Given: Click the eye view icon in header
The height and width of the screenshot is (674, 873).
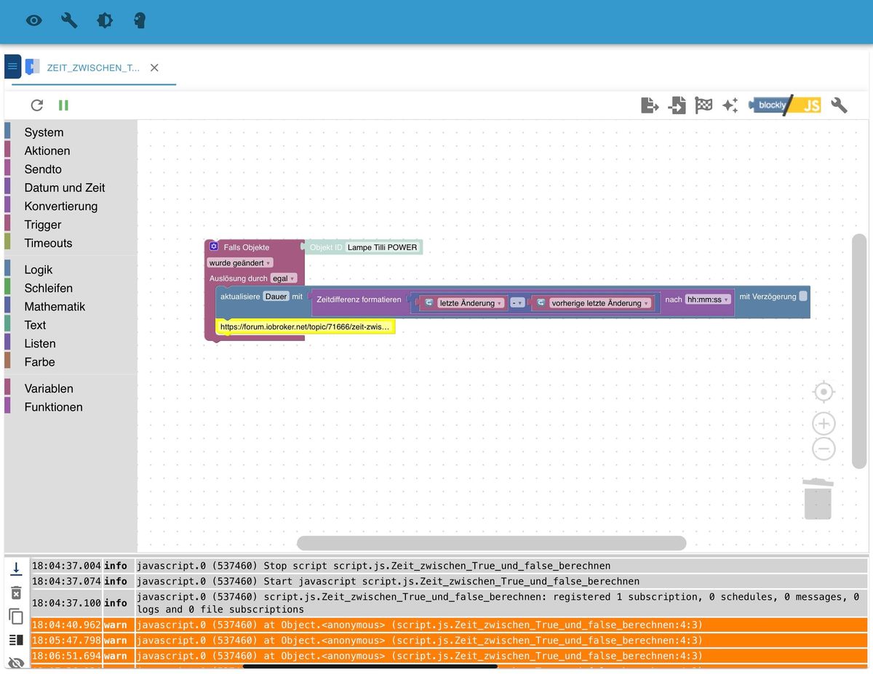Looking at the screenshot, I should tap(34, 20).
